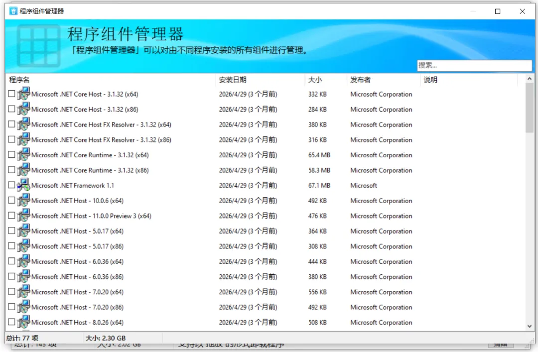The width and height of the screenshot is (538, 352).
Task: Click the 65.4 MB size value
Action: click(319, 155)
